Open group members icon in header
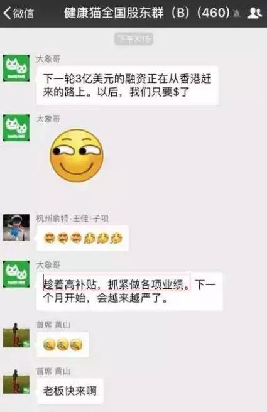 point(254,13)
